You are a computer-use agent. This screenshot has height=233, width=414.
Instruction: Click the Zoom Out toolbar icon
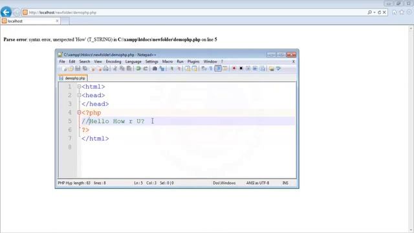179,69
